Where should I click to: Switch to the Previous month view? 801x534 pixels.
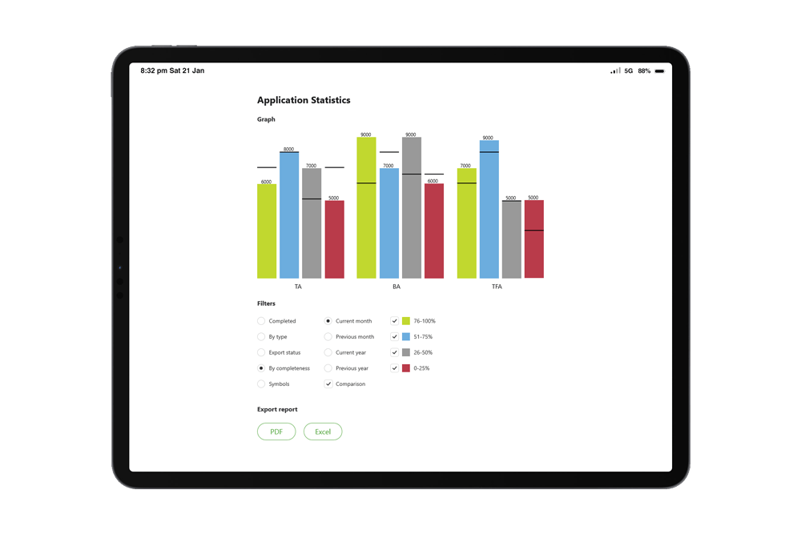tap(328, 336)
